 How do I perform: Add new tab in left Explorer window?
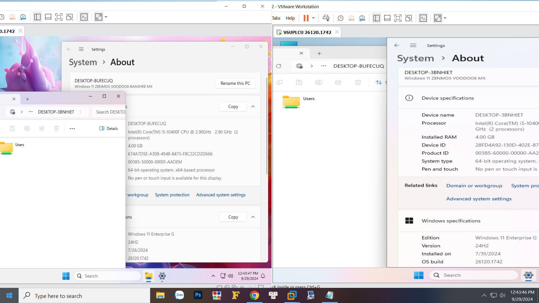28,99
